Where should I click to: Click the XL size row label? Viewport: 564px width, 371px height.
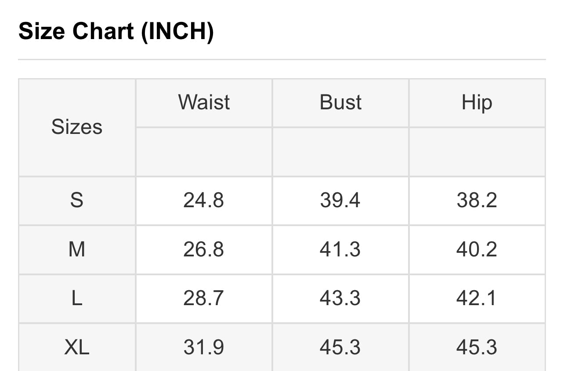[x=77, y=348]
